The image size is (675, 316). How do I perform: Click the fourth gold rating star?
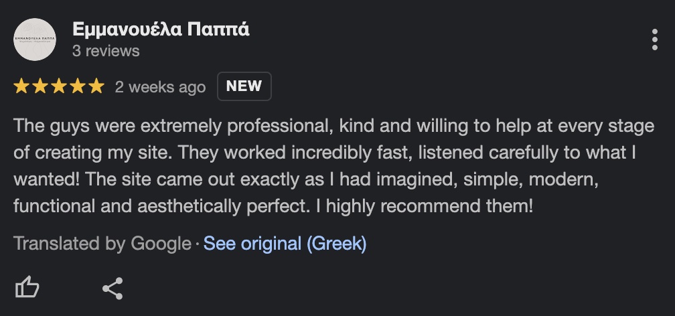click(78, 86)
